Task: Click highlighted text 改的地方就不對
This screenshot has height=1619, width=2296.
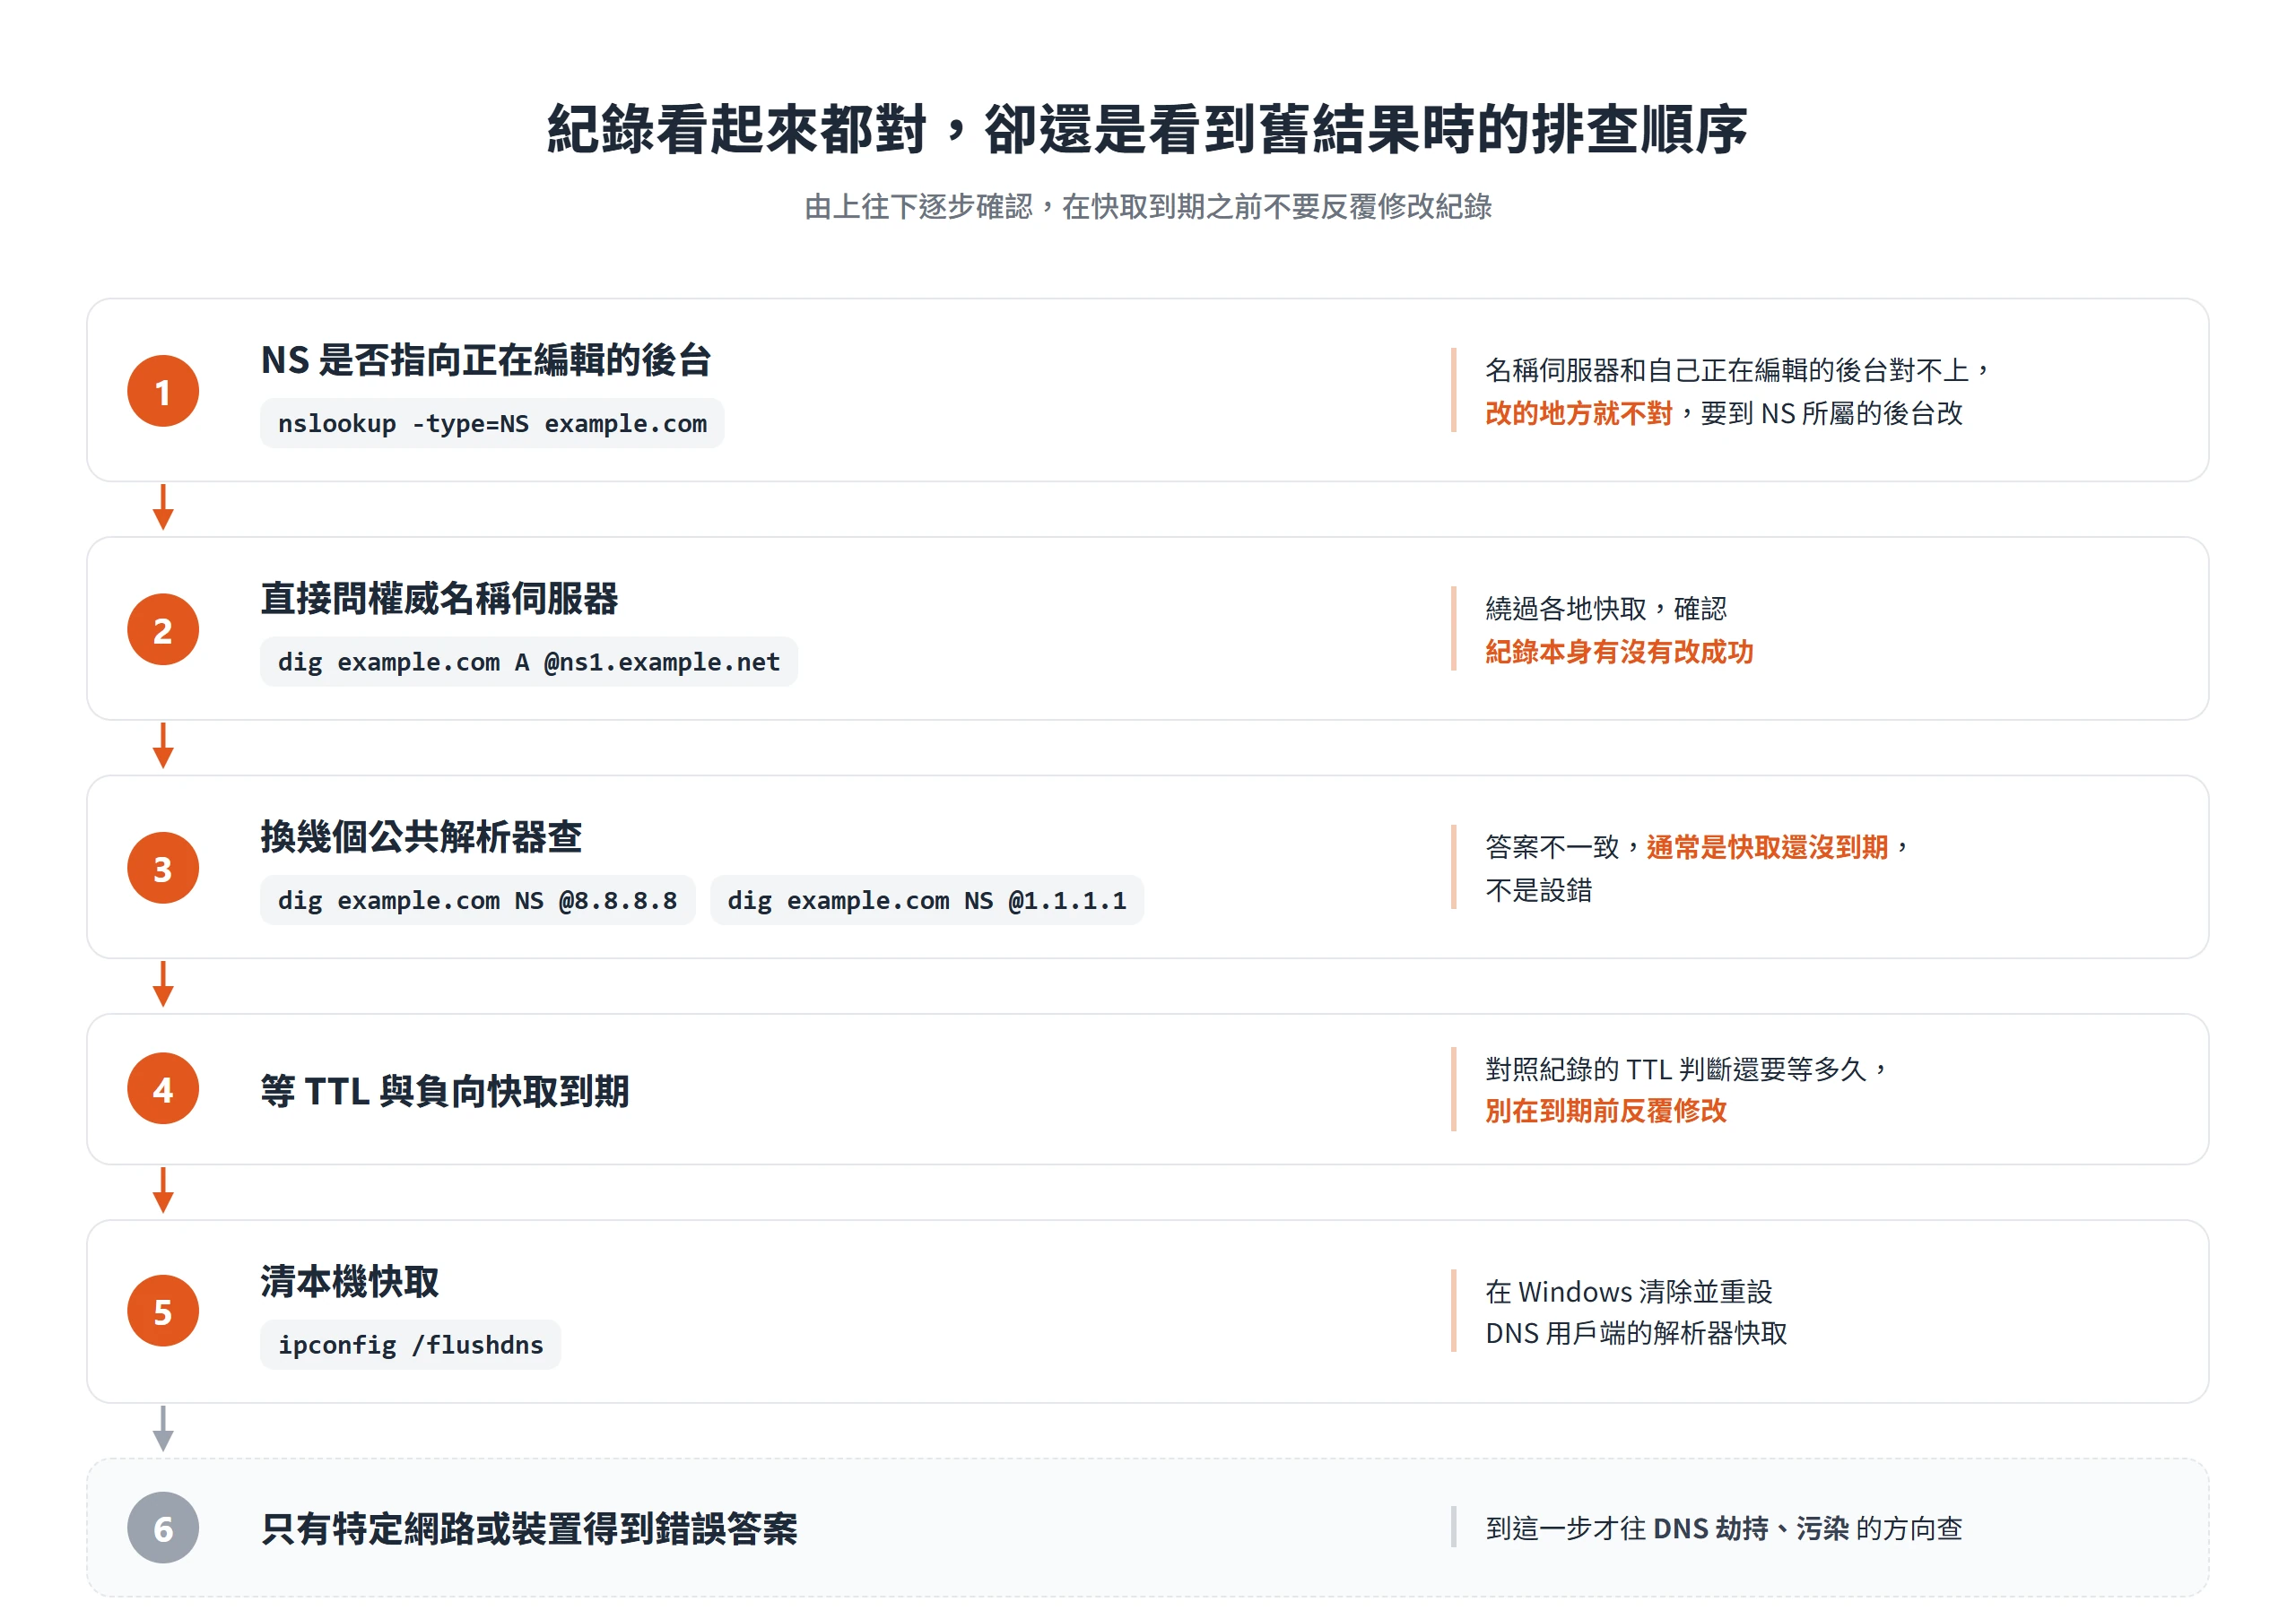Action: pyautogui.click(x=1578, y=412)
